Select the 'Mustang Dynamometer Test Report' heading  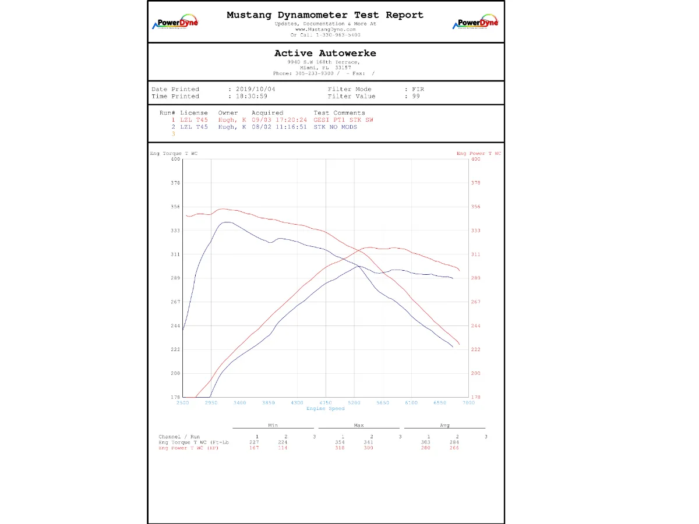click(325, 15)
